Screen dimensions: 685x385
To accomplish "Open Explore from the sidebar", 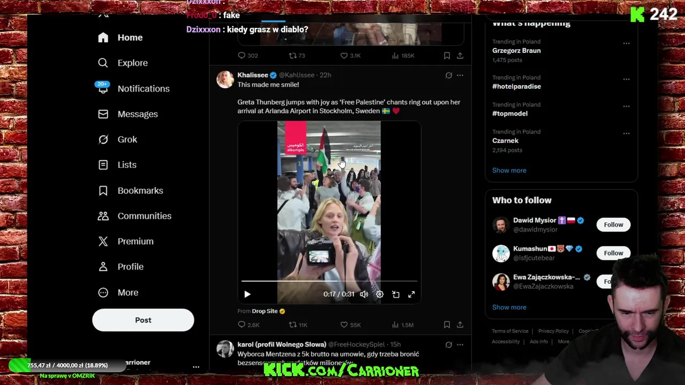I will click(x=123, y=63).
